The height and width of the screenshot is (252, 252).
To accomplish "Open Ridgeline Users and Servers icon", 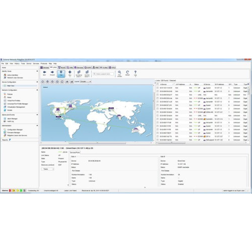I will click(x=5, y=135).
